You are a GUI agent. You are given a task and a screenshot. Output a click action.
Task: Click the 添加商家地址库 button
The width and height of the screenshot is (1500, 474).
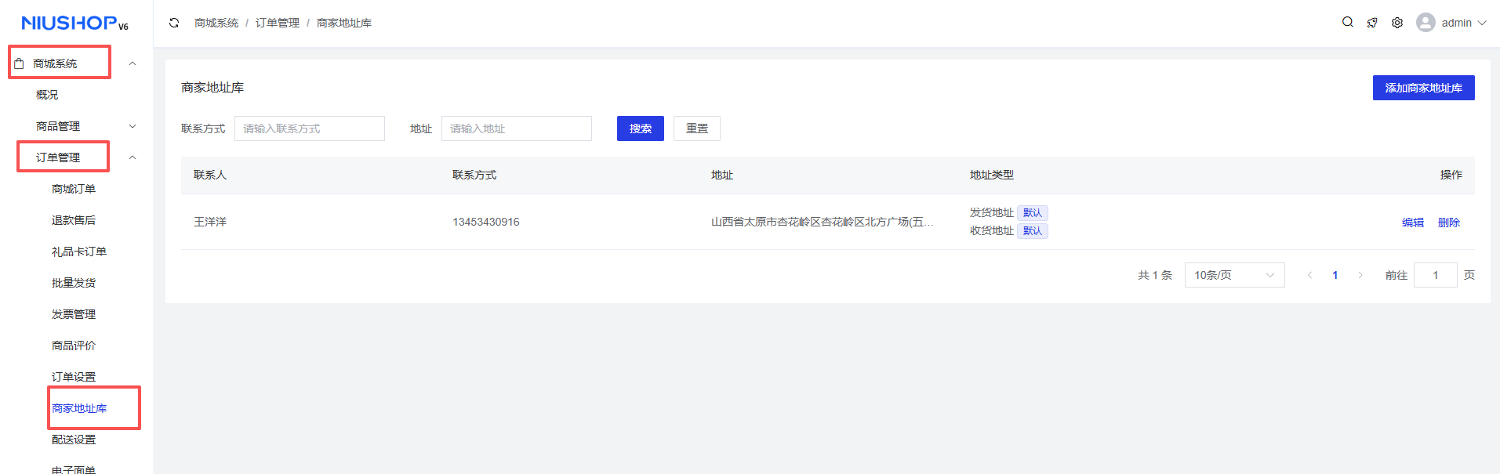click(1423, 88)
